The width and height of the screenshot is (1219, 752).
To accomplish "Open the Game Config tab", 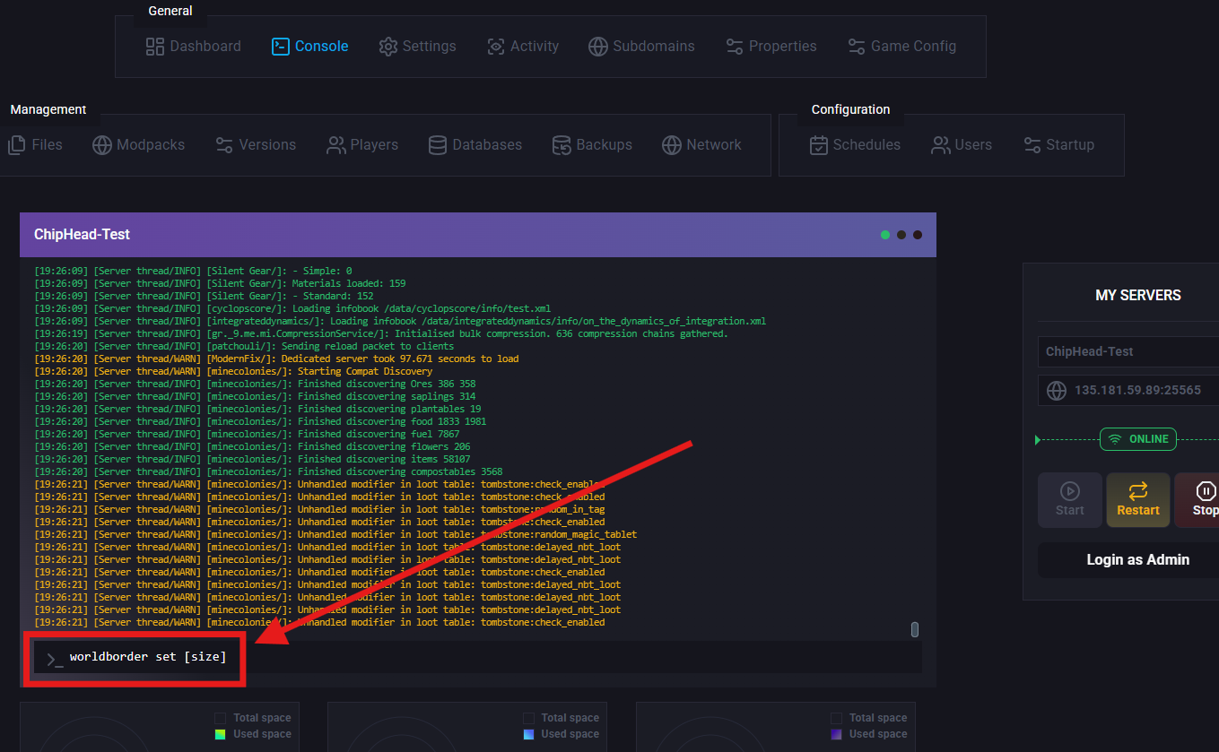I will 901,47.
